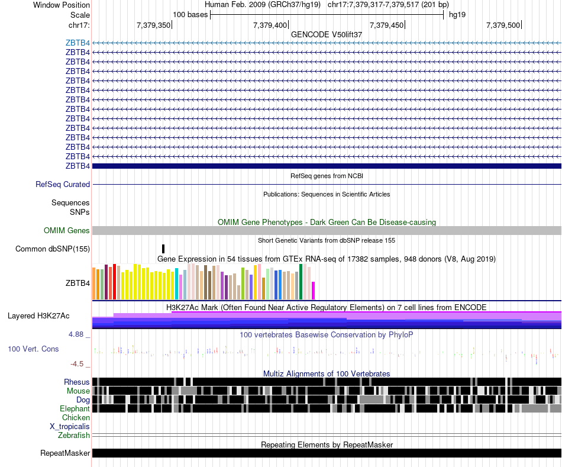This screenshot has width=562, height=467.
Task: Click the '100 Vert. Cons' track label
Action: pos(33,349)
